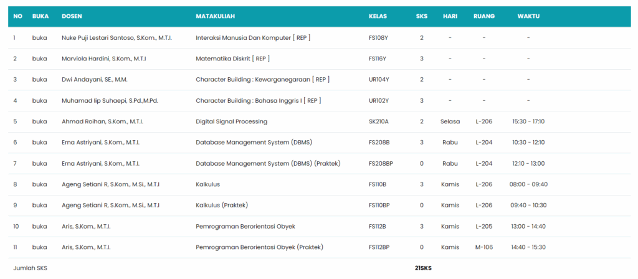Click buka in row number 6
The width and height of the screenshot is (638, 279).
point(39,143)
